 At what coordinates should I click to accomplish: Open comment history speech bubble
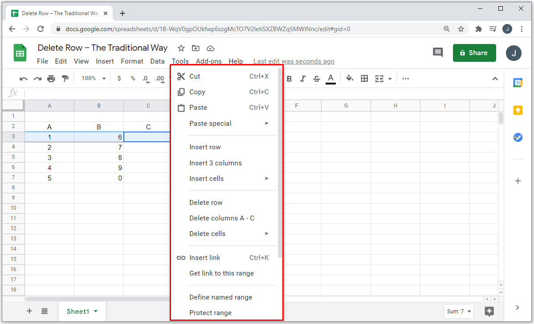(438, 52)
